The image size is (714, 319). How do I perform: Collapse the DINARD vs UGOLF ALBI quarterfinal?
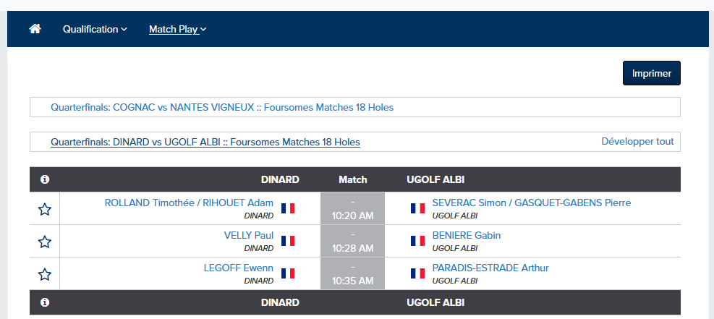point(205,142)
